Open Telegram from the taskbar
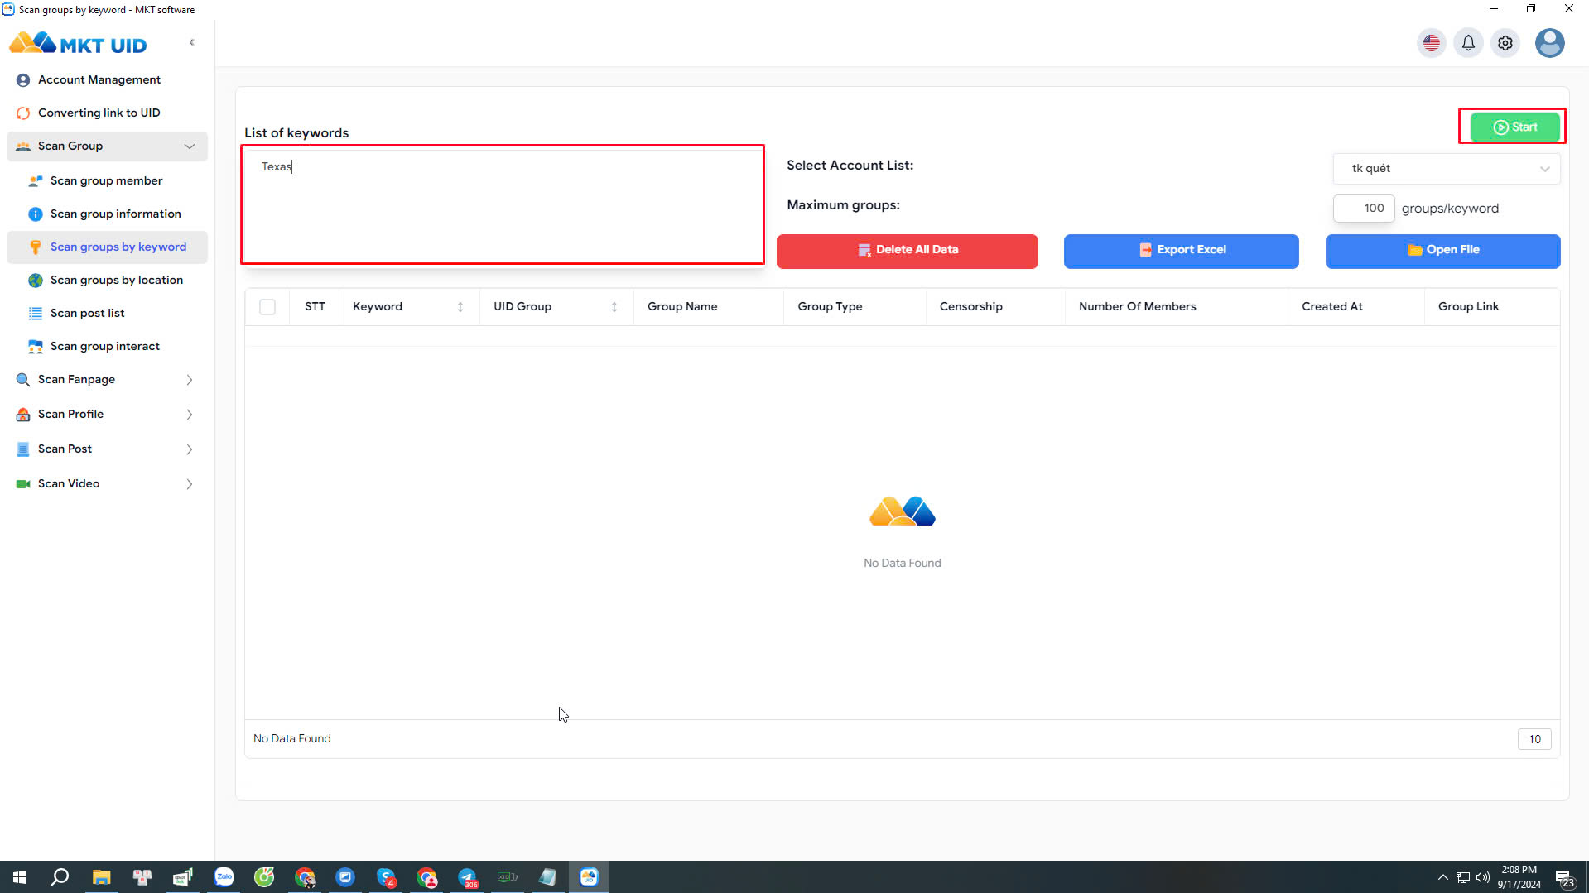This screenshot has height=893, width=1589. tap(467, 877)
